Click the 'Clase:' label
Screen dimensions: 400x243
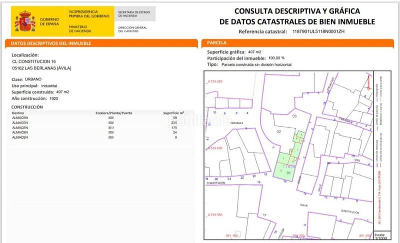(17, 79)
